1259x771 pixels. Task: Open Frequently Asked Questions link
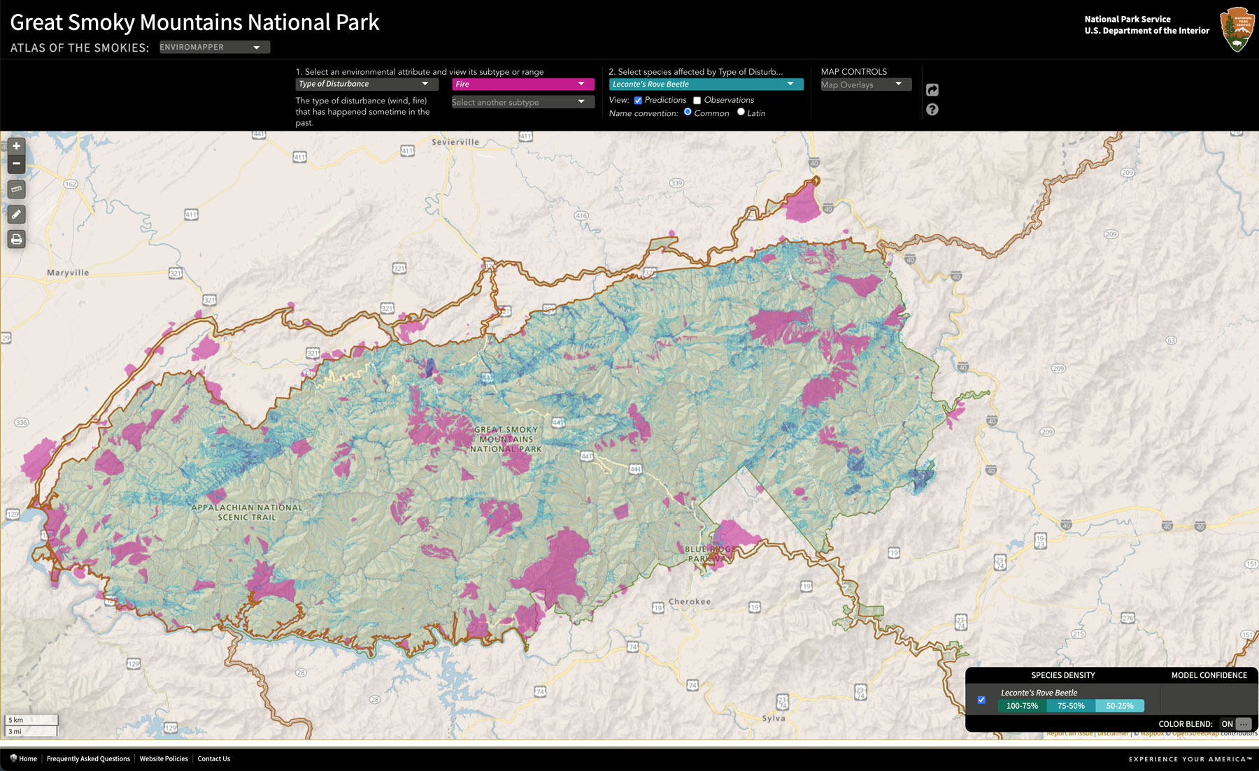pyautogui.click(x=88, y=759)
